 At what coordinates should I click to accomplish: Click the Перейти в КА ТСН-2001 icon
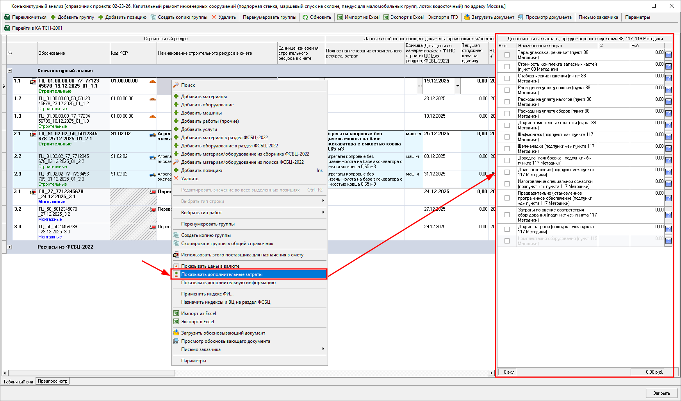tap(7, 28)
